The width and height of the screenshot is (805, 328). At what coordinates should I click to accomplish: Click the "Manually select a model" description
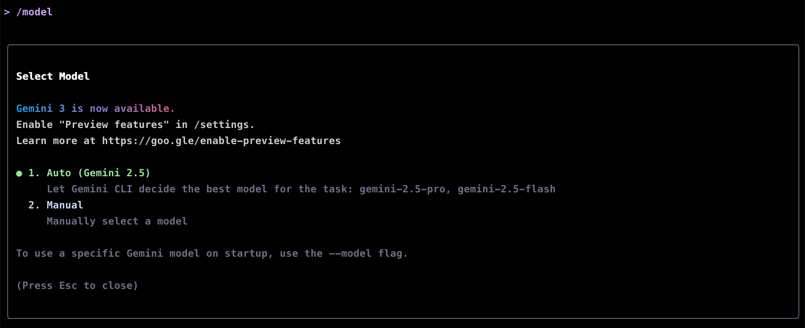[x=117, y=221]
